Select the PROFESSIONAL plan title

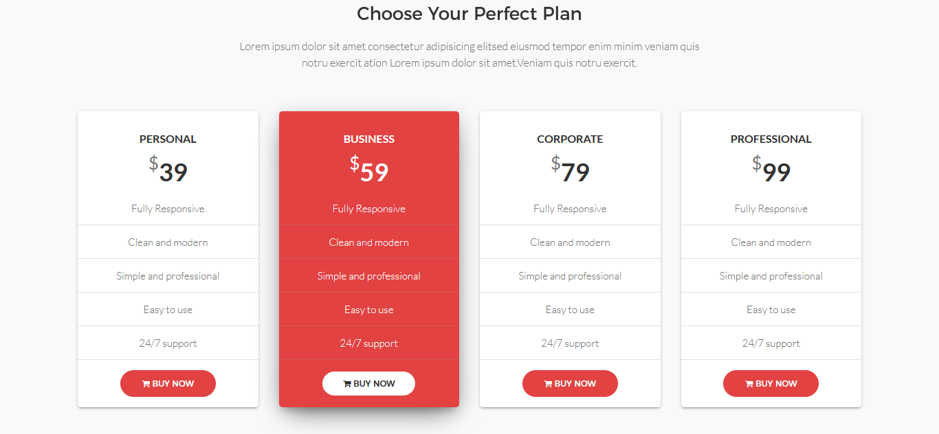pyautogui.click(x=771, y=139)
